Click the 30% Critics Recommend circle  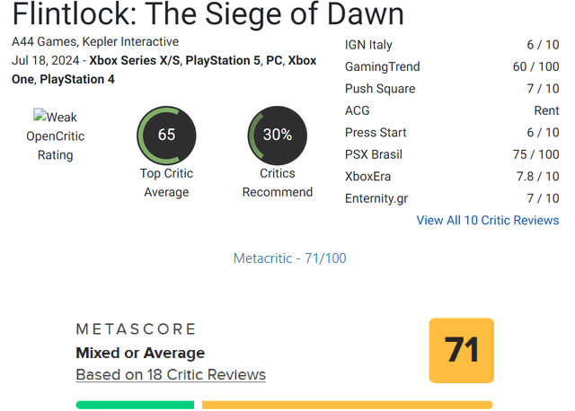pyautogui.click(x=278, y=136)
